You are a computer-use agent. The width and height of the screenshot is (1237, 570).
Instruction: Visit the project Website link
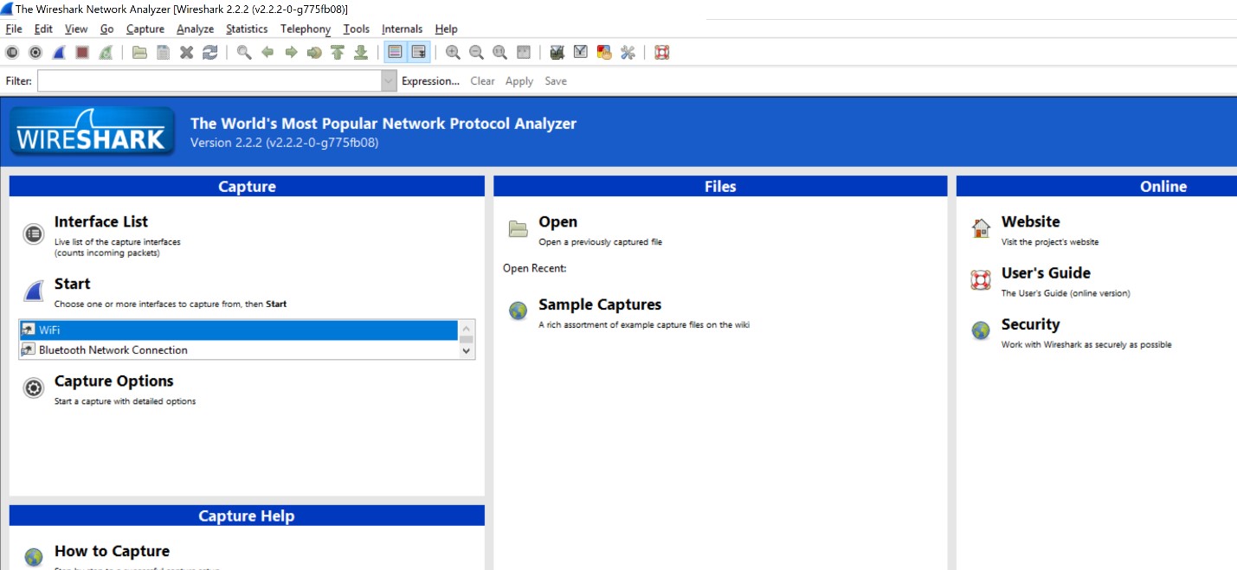[x=1030, y=221]
